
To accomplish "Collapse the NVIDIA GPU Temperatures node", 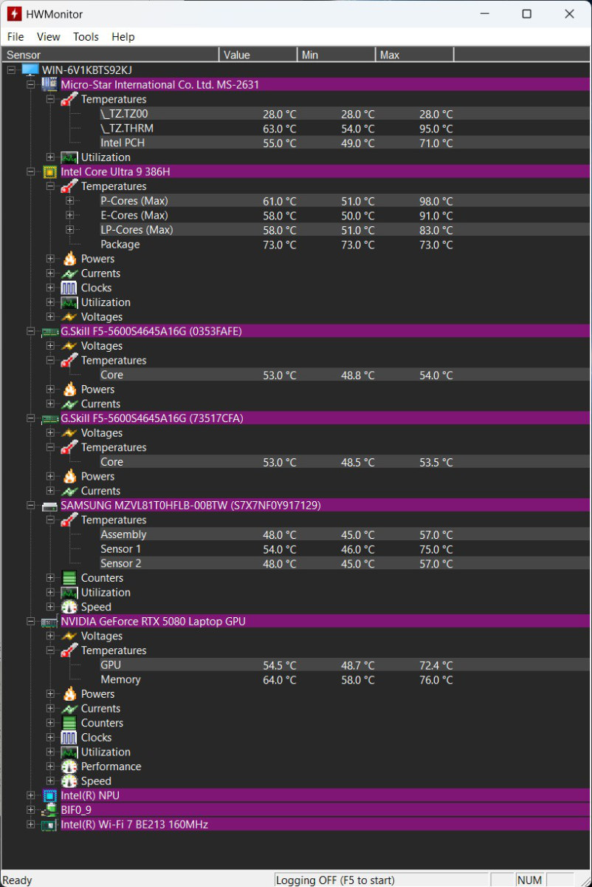I will point(50,650).
